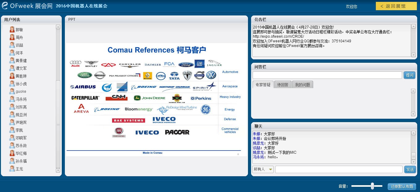Image resolution: width=420 pixels, height=192 pixels.
Task: Switch to the 待回答 tab
Action: (283, 85)
